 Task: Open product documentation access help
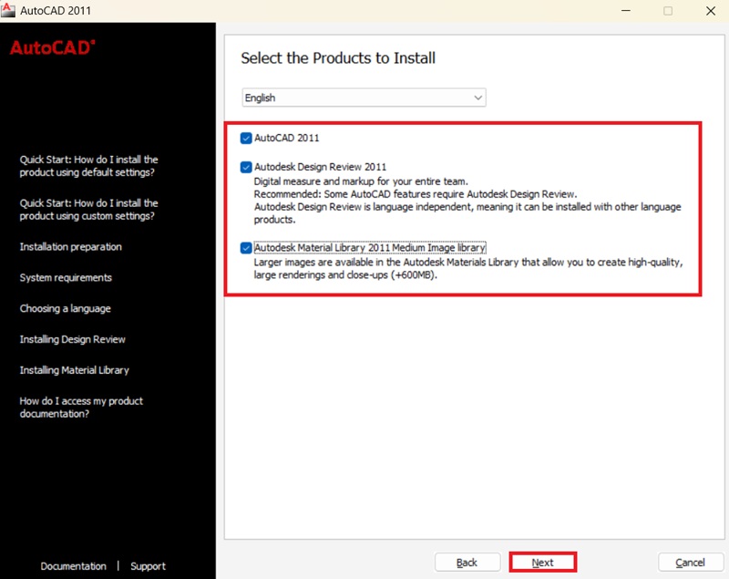81,408
